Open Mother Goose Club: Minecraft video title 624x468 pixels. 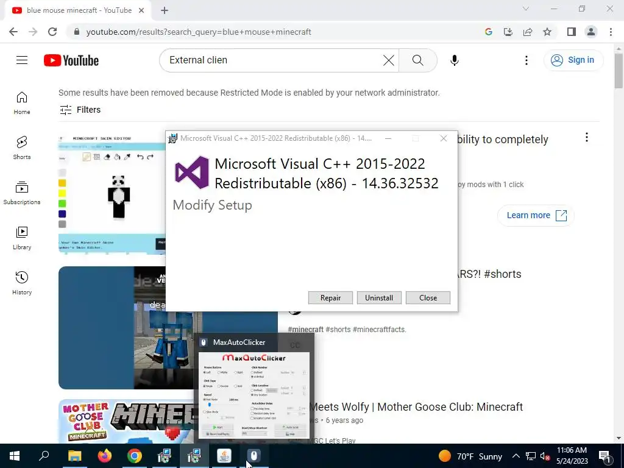point(416,406)
